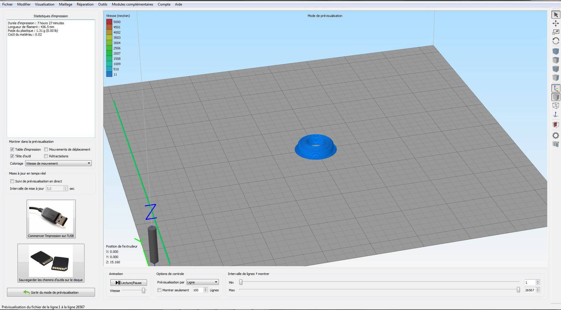Click 'Longueur de filament : 436.5 mm' text
The image size is (561, 310).
point(31,27)
